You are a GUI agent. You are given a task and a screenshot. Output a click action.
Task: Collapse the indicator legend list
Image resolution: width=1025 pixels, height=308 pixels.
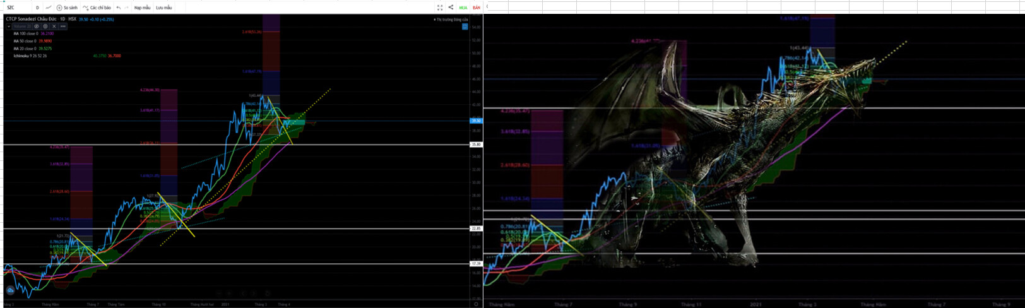point(9,27)
